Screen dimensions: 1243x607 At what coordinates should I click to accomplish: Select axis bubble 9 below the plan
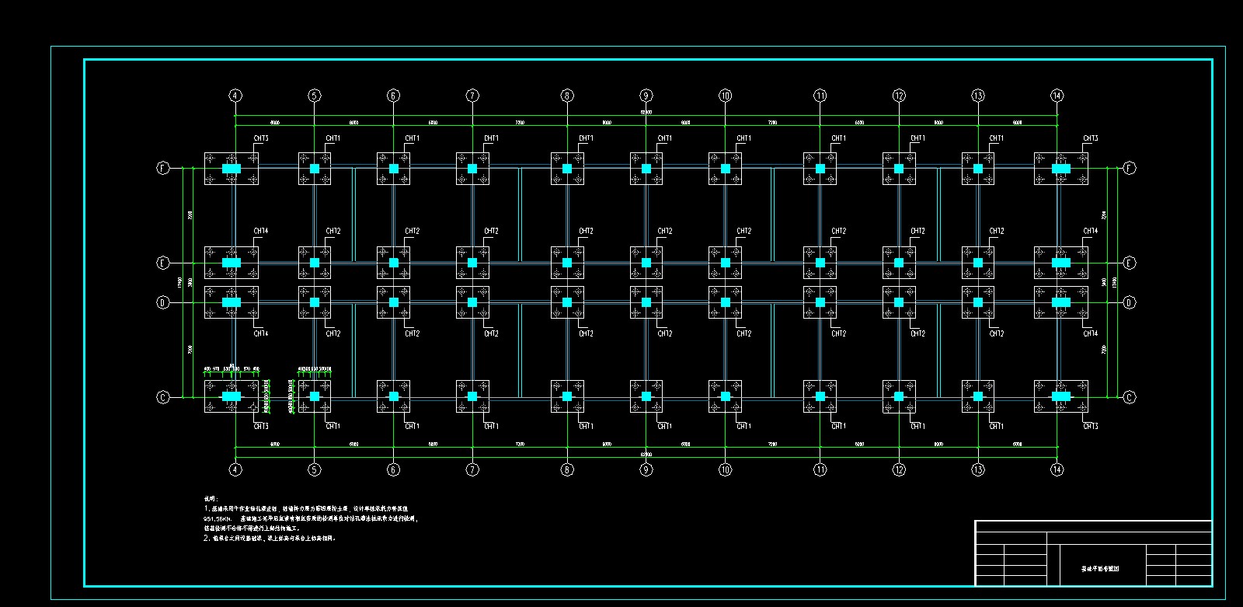(x=646, y=469)
